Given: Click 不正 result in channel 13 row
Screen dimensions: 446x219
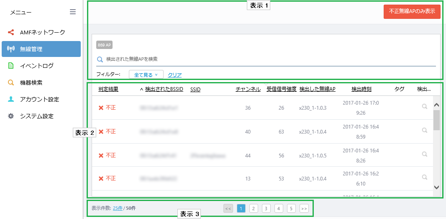Looking at the screenshot, I should 111,179.
